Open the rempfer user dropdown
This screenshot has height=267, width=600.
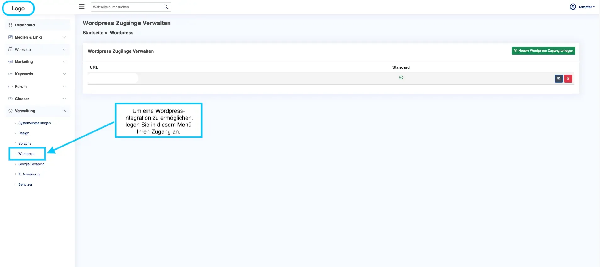click(586, 7)
